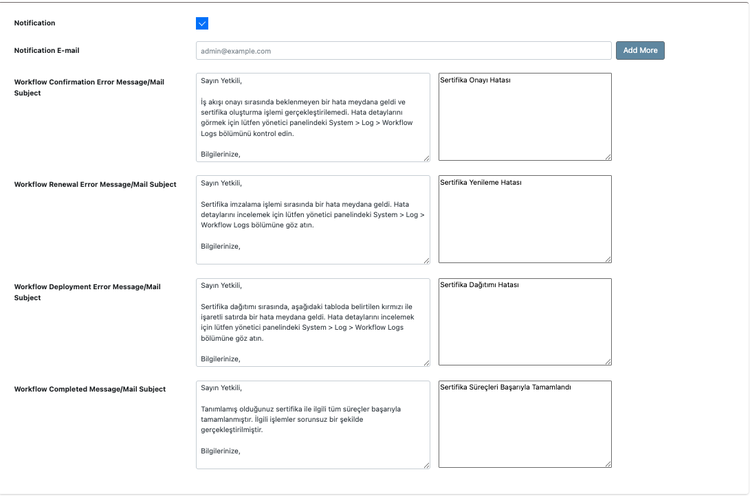
Task: Click the resize grip of the completed subject box
Action: [x=608, y=464]
